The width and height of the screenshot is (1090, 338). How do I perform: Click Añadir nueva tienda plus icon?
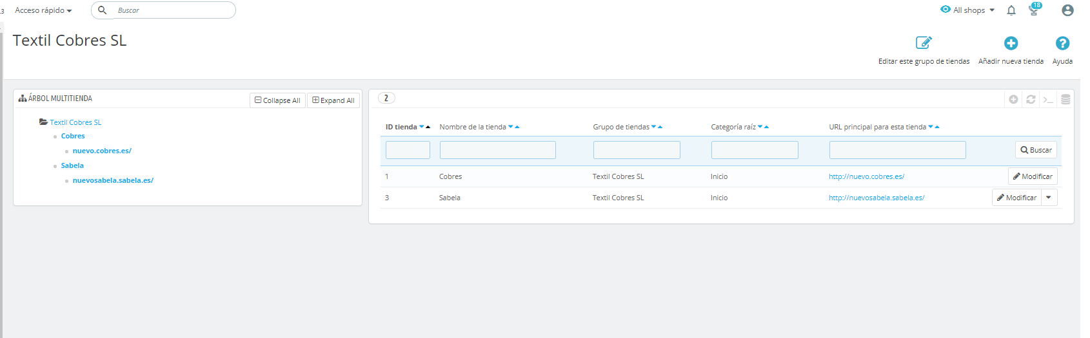coord(1011,43)
